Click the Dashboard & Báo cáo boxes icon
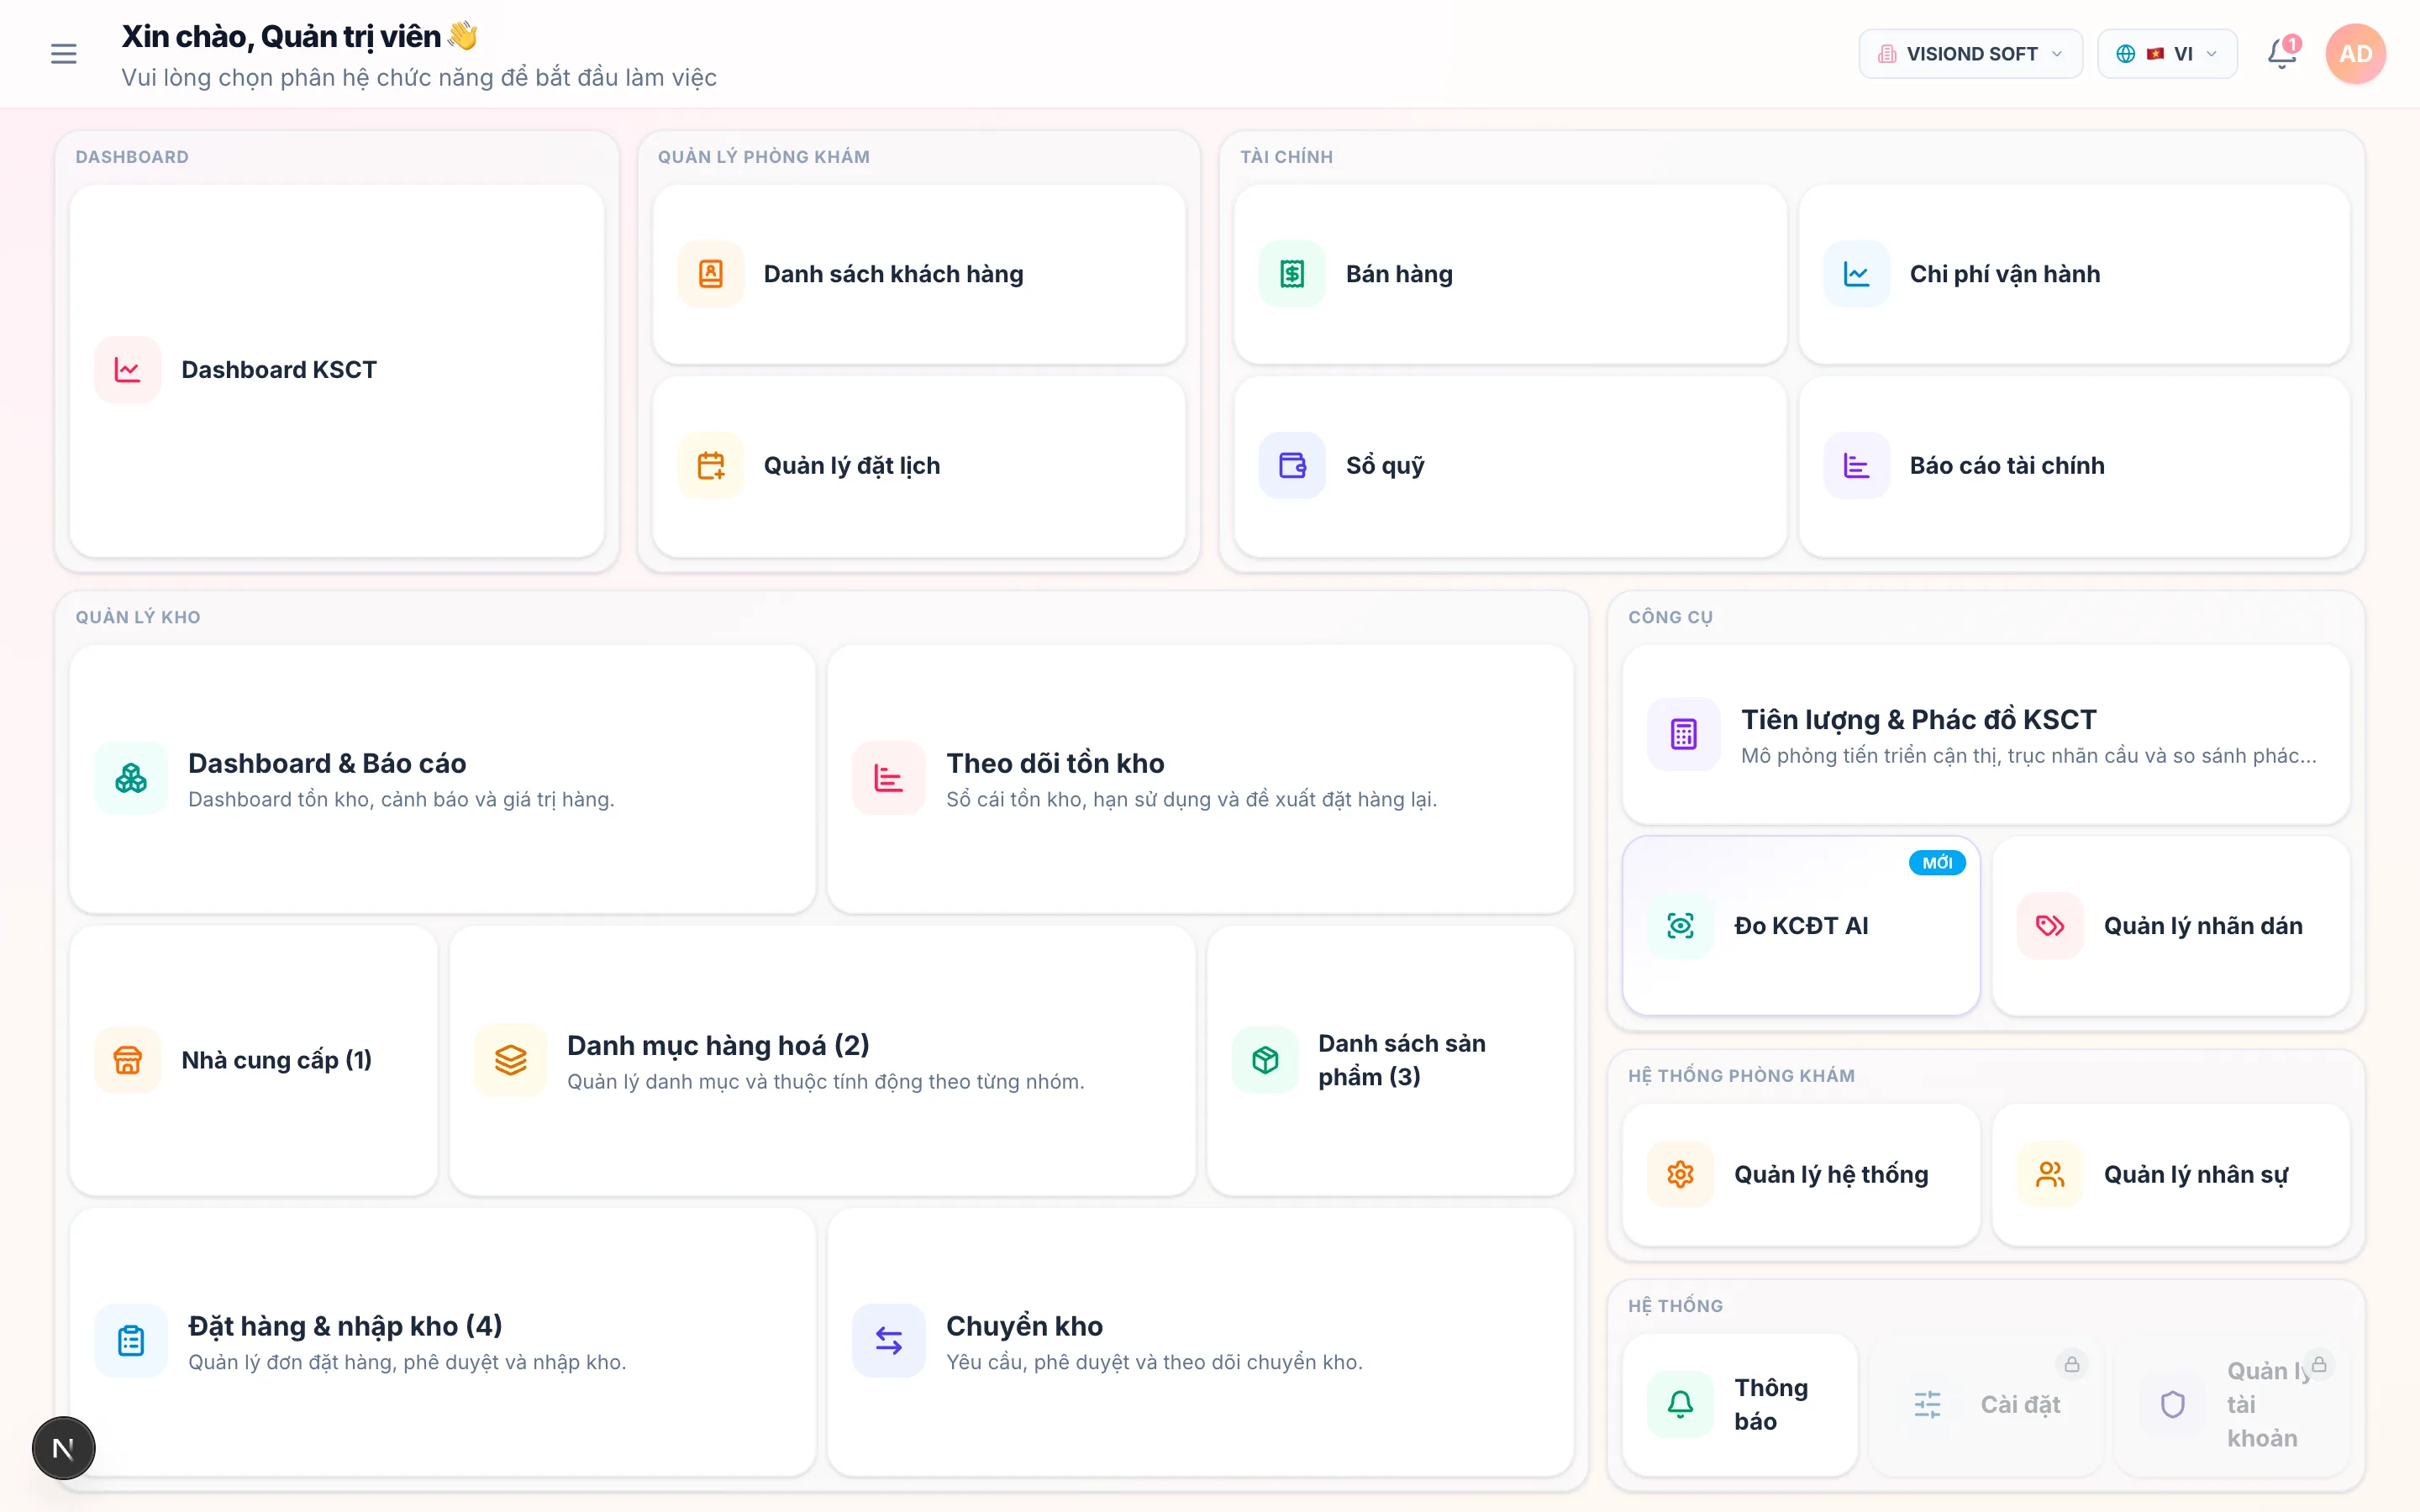Viewport: 2420px width, 1512px height. (x=131, y=778)
